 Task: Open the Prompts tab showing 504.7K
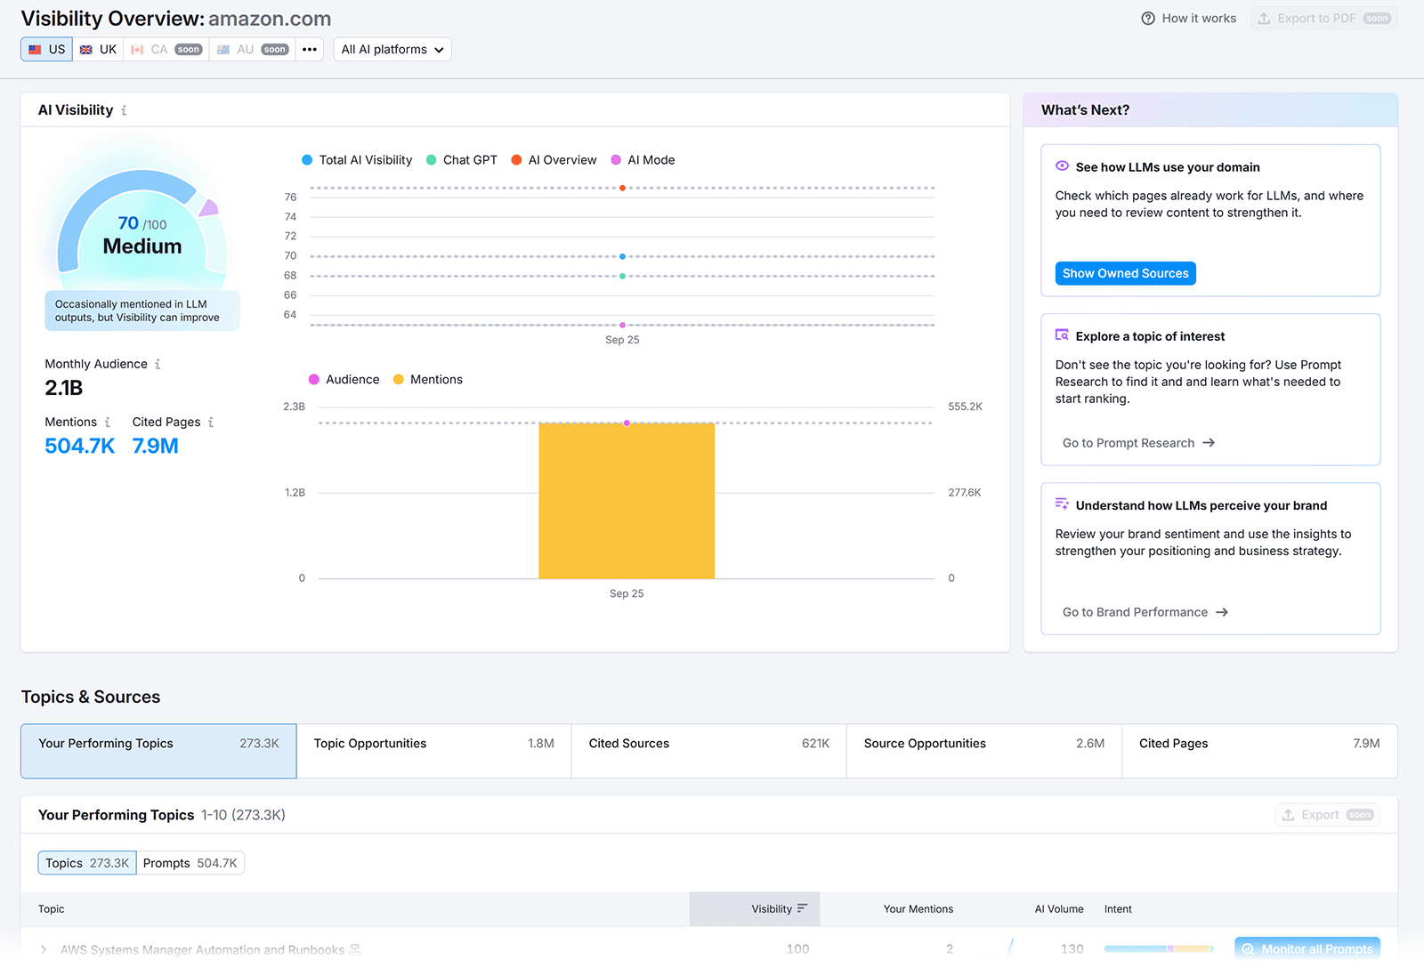coord(190,862)
